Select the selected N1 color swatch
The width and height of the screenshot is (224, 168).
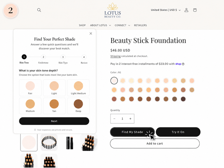(114, 81)
